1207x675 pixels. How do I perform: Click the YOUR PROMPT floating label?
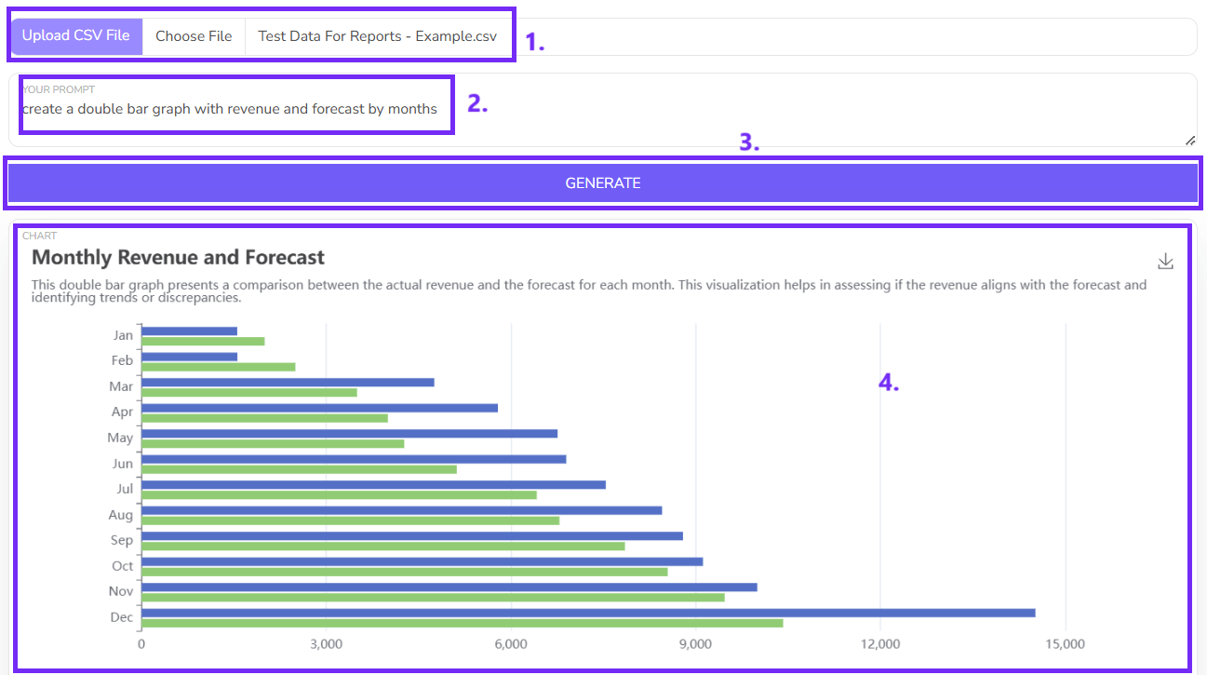click(x=57, y=89)
